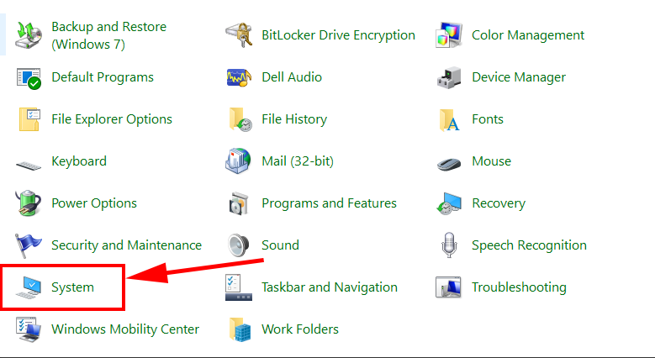Open the Backup and Restore (Windows 7) link
This screenshot has width=655, height=358.
click(108, 35)
